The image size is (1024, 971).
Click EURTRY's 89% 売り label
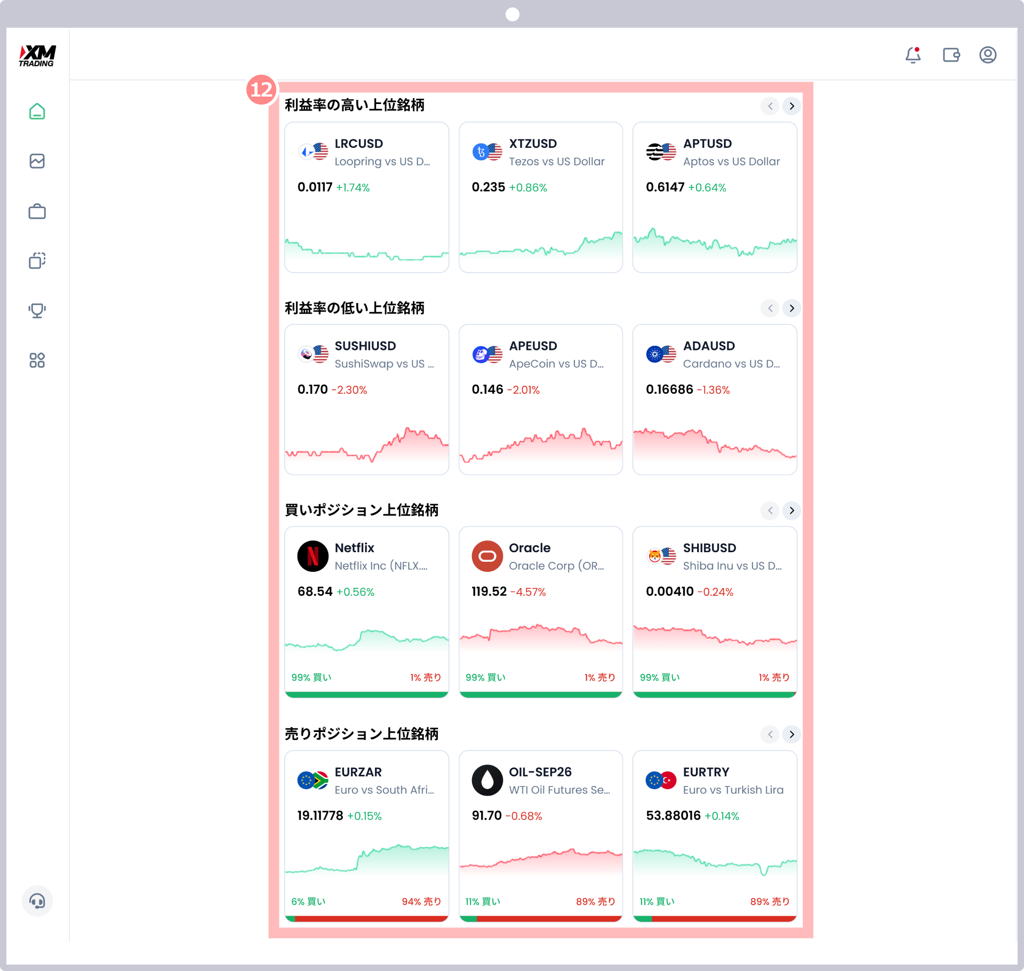(x=770, y=901)
